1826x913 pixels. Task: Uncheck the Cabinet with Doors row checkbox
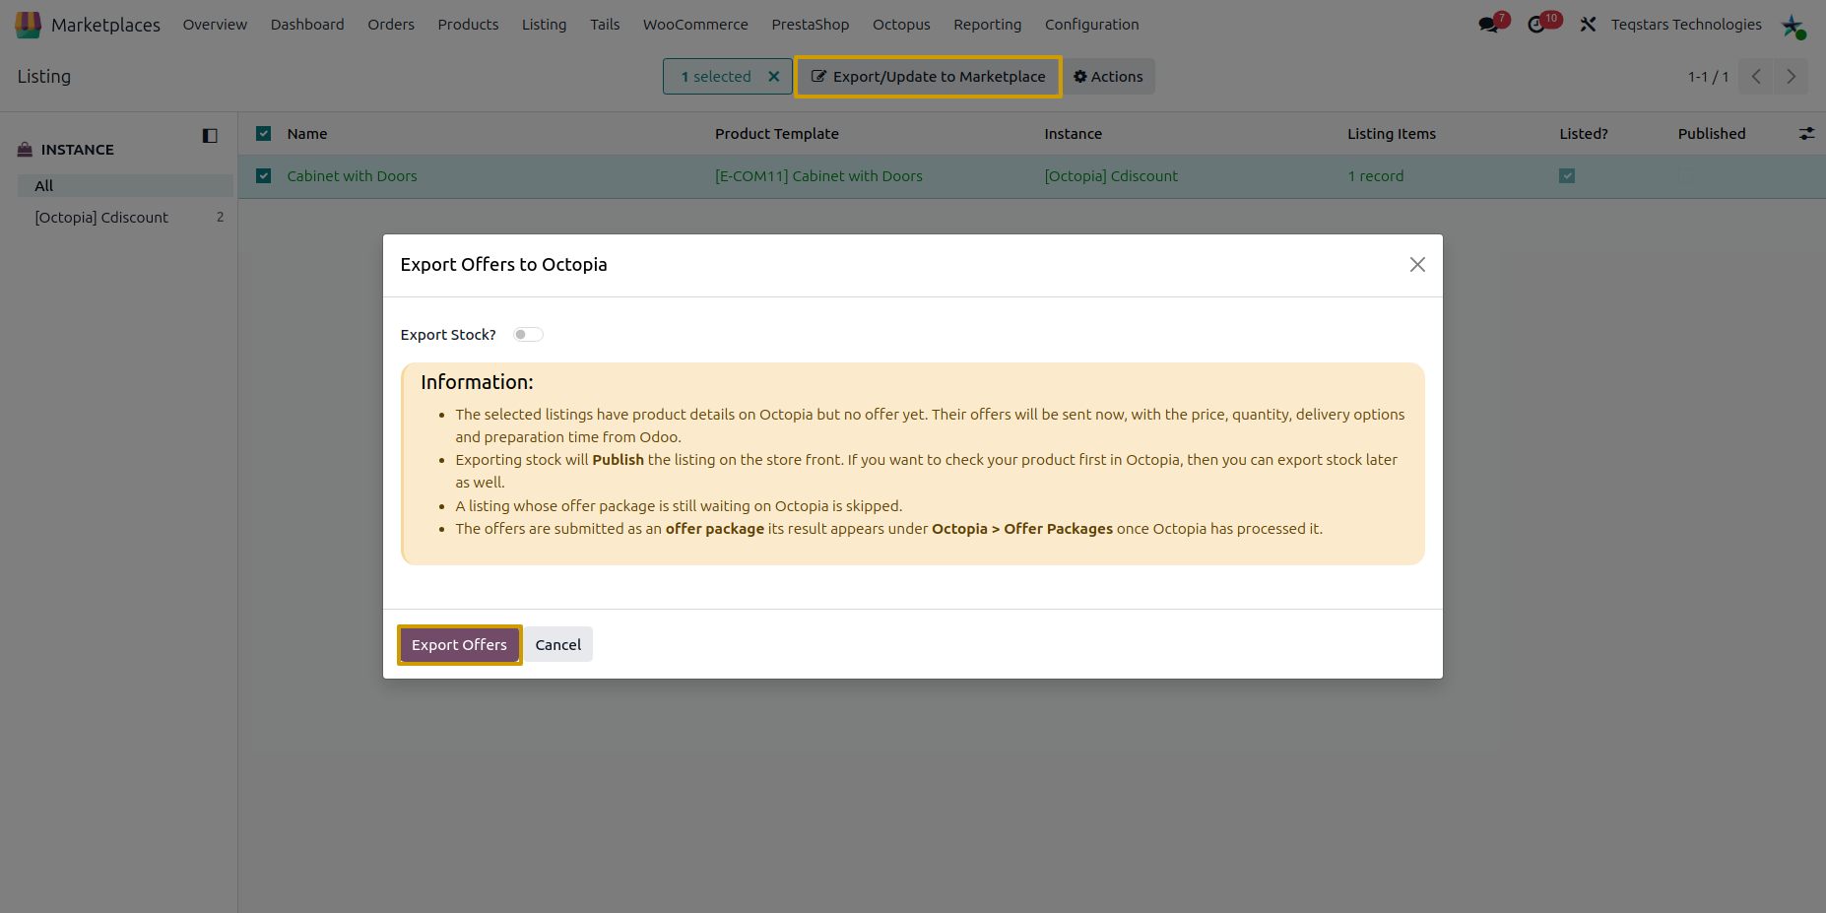pyautogui.click(x=264, y=176)
